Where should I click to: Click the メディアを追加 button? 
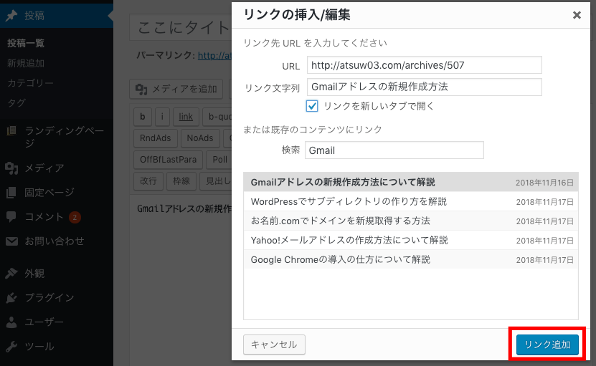176,89
